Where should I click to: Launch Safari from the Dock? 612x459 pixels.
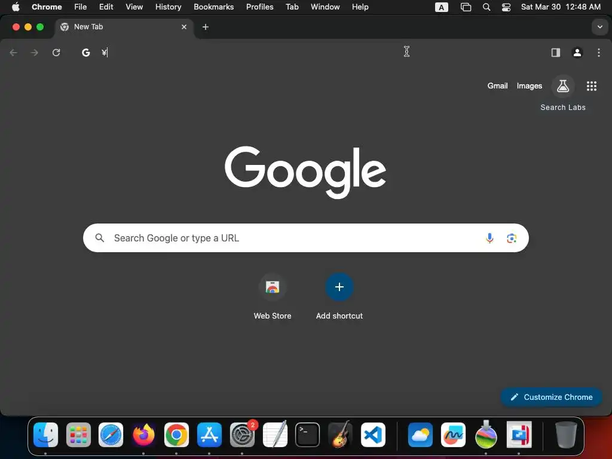pyautogui.click(x=111, y=435)
